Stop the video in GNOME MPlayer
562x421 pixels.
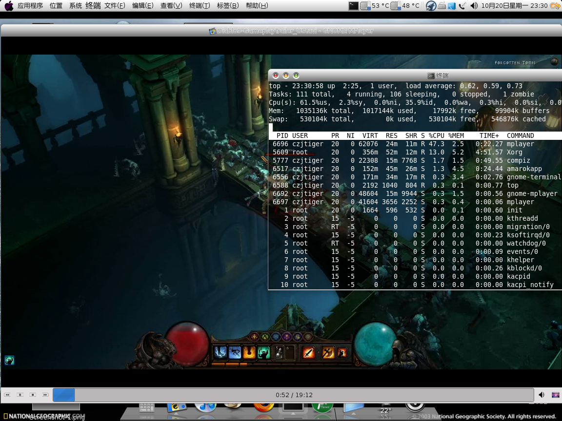[x=33, y=395]
